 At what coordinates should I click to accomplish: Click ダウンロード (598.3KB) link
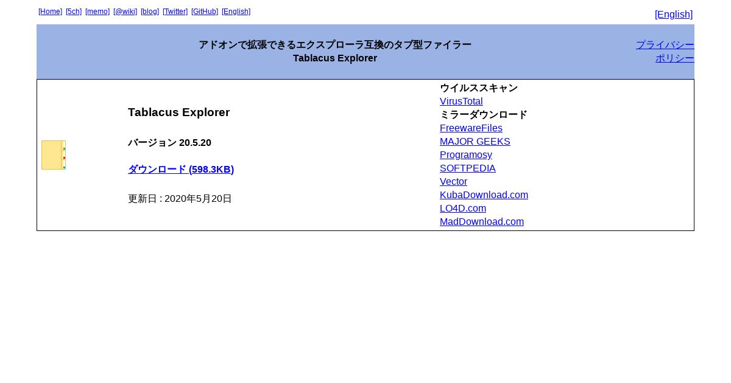(x=181, y=170)
